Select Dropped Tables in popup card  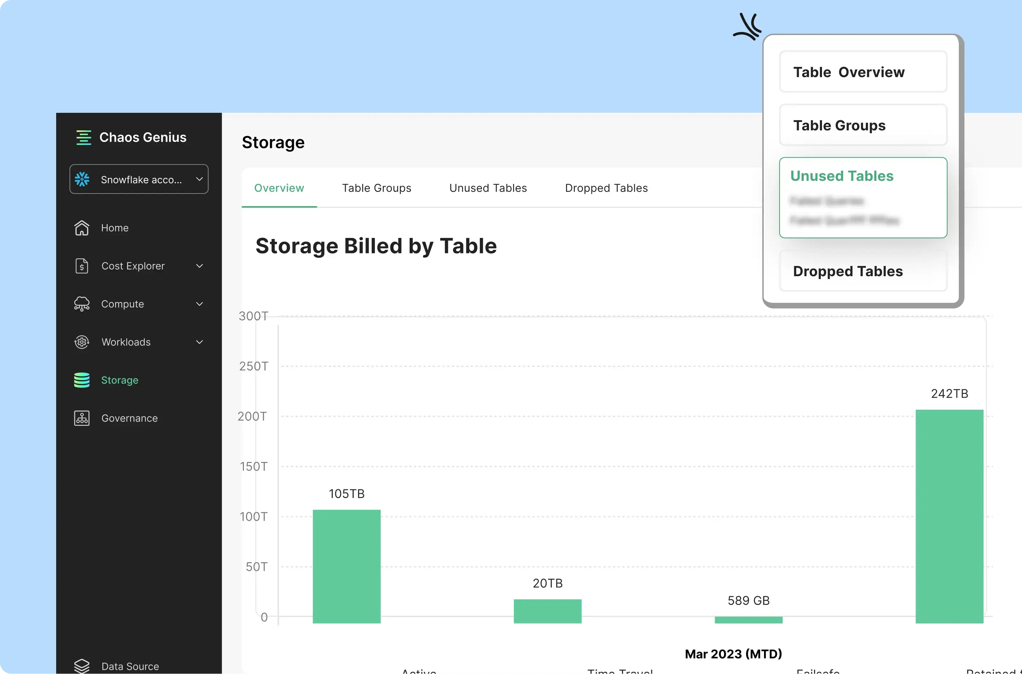tap(863, 271)
